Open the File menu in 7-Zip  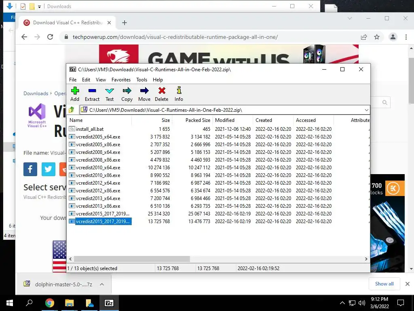point(73,80)
